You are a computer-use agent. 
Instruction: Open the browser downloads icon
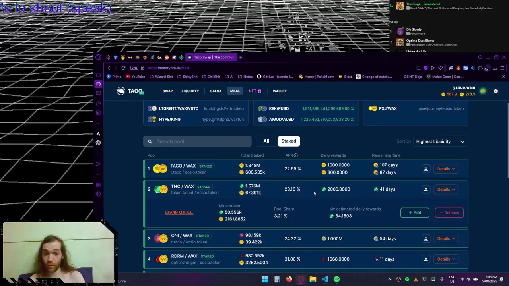coord(495,68)
